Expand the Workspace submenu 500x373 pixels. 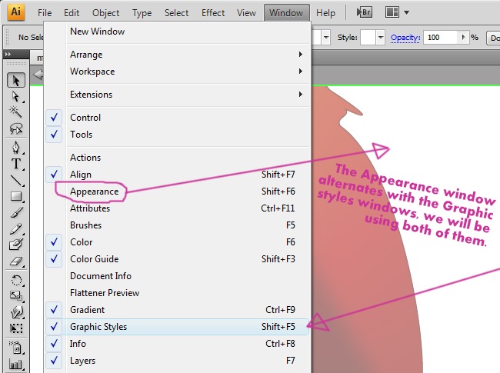[177, 72]
